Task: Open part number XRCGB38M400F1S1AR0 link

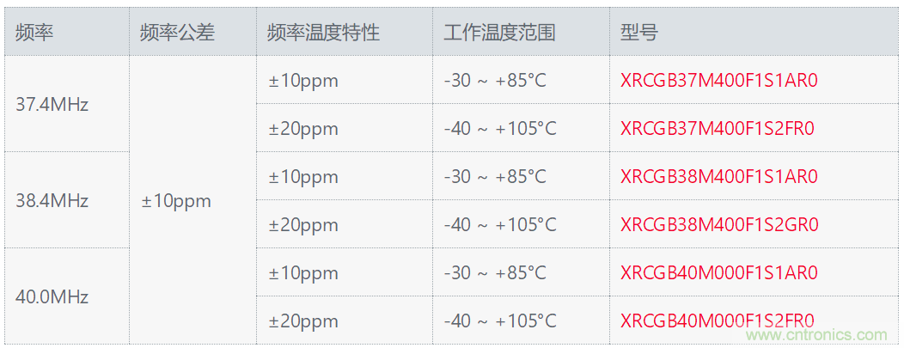Action: (719, 176)
